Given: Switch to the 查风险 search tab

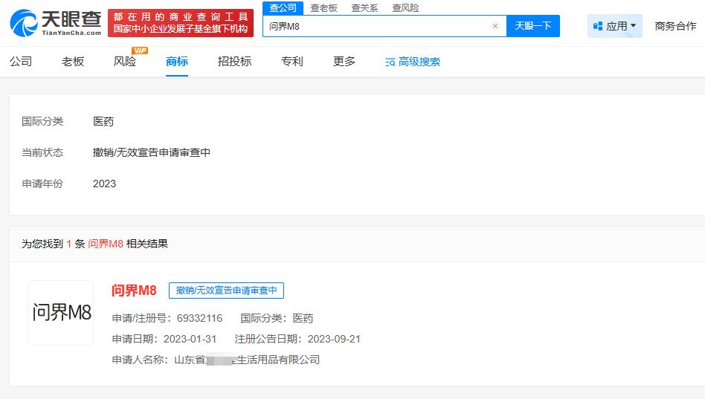Looking at the screenshot, I should (x=405, y=7).
